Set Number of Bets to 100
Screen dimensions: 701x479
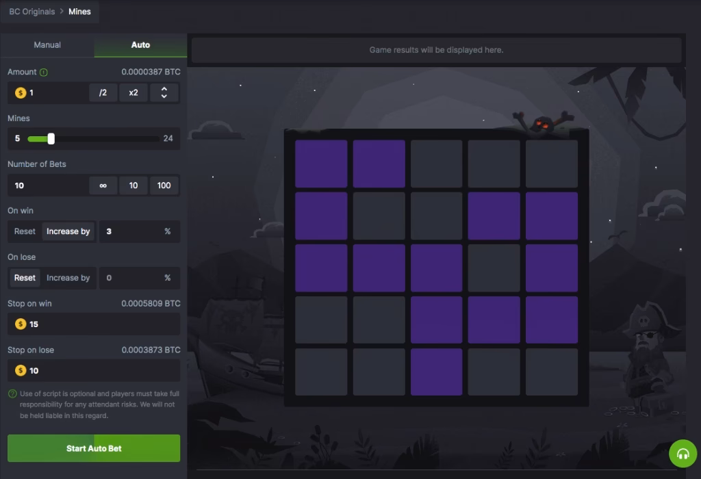pos(164,185)
